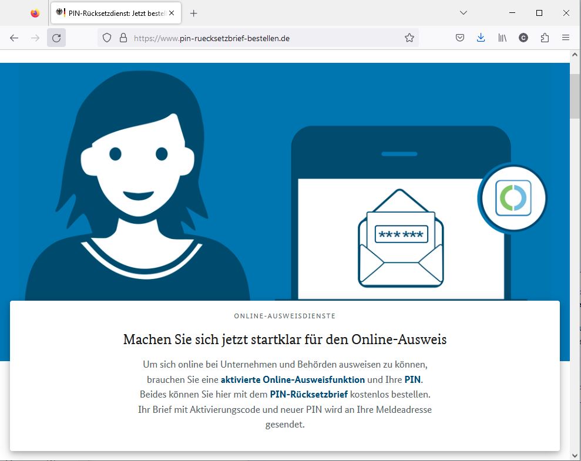Save page to Pocket
Viewport: 581px width, 461px height.
(460, 38)
